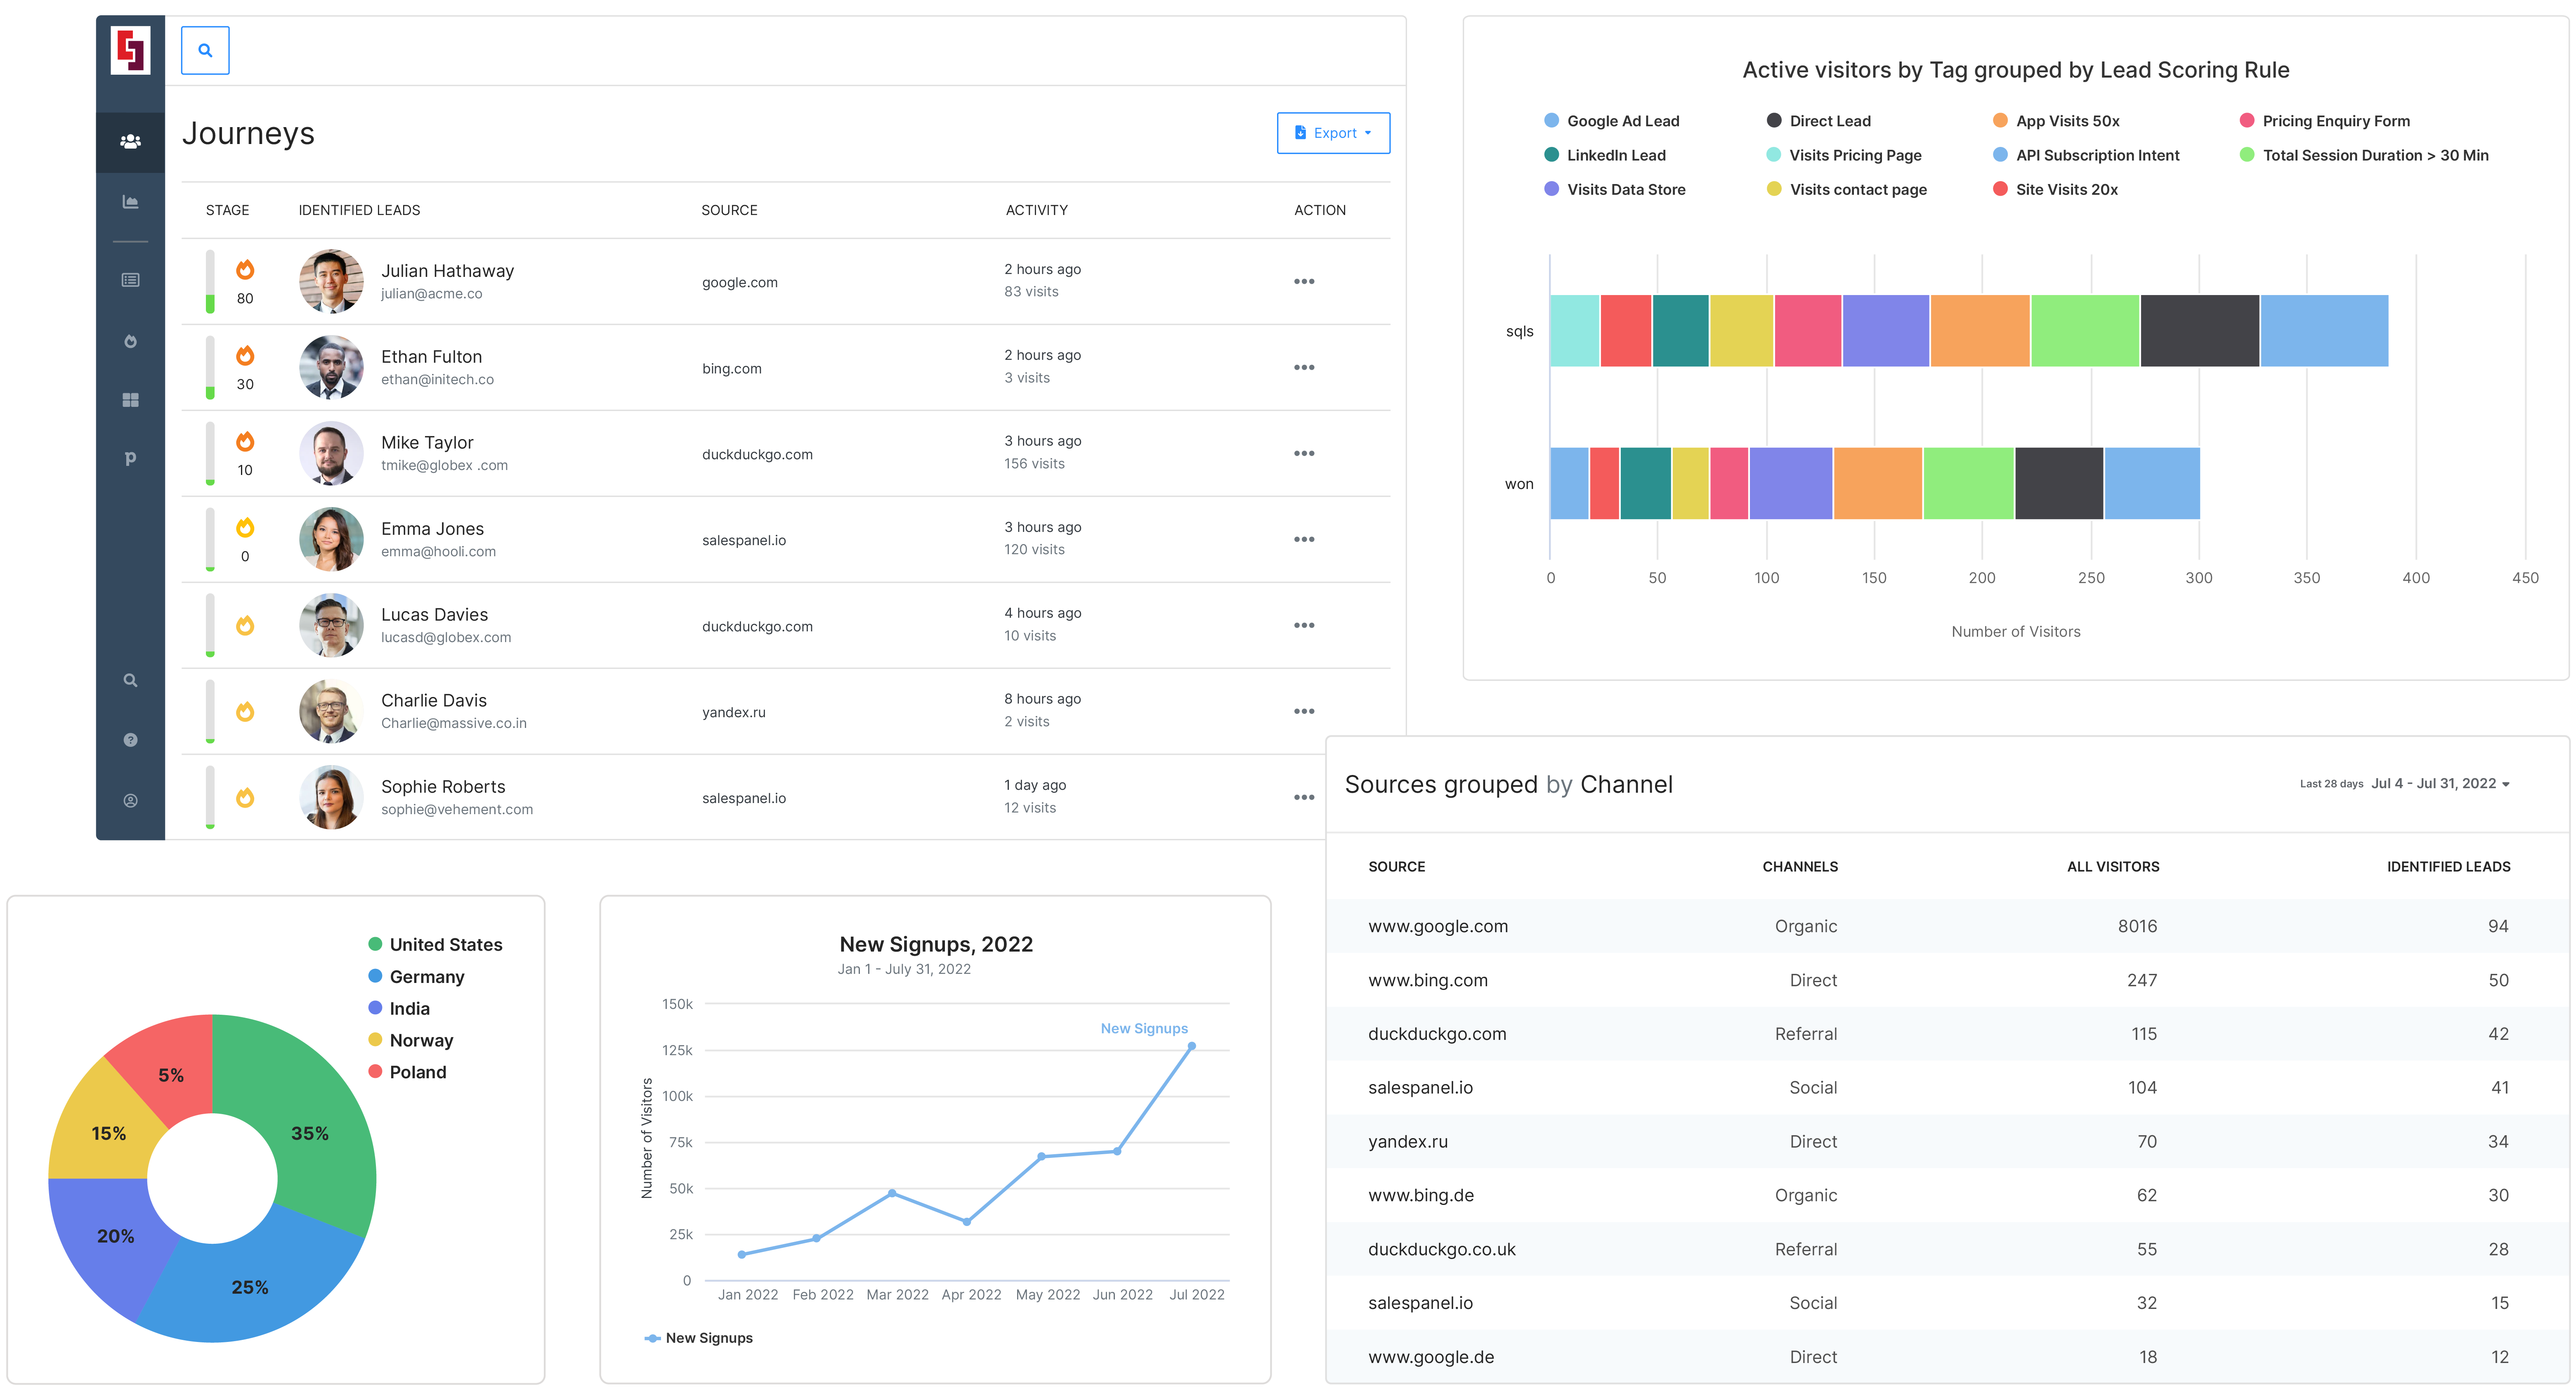Open the www.google.com source row
This screenshot has height=1389, width=2576.
tap(1437, 927)
